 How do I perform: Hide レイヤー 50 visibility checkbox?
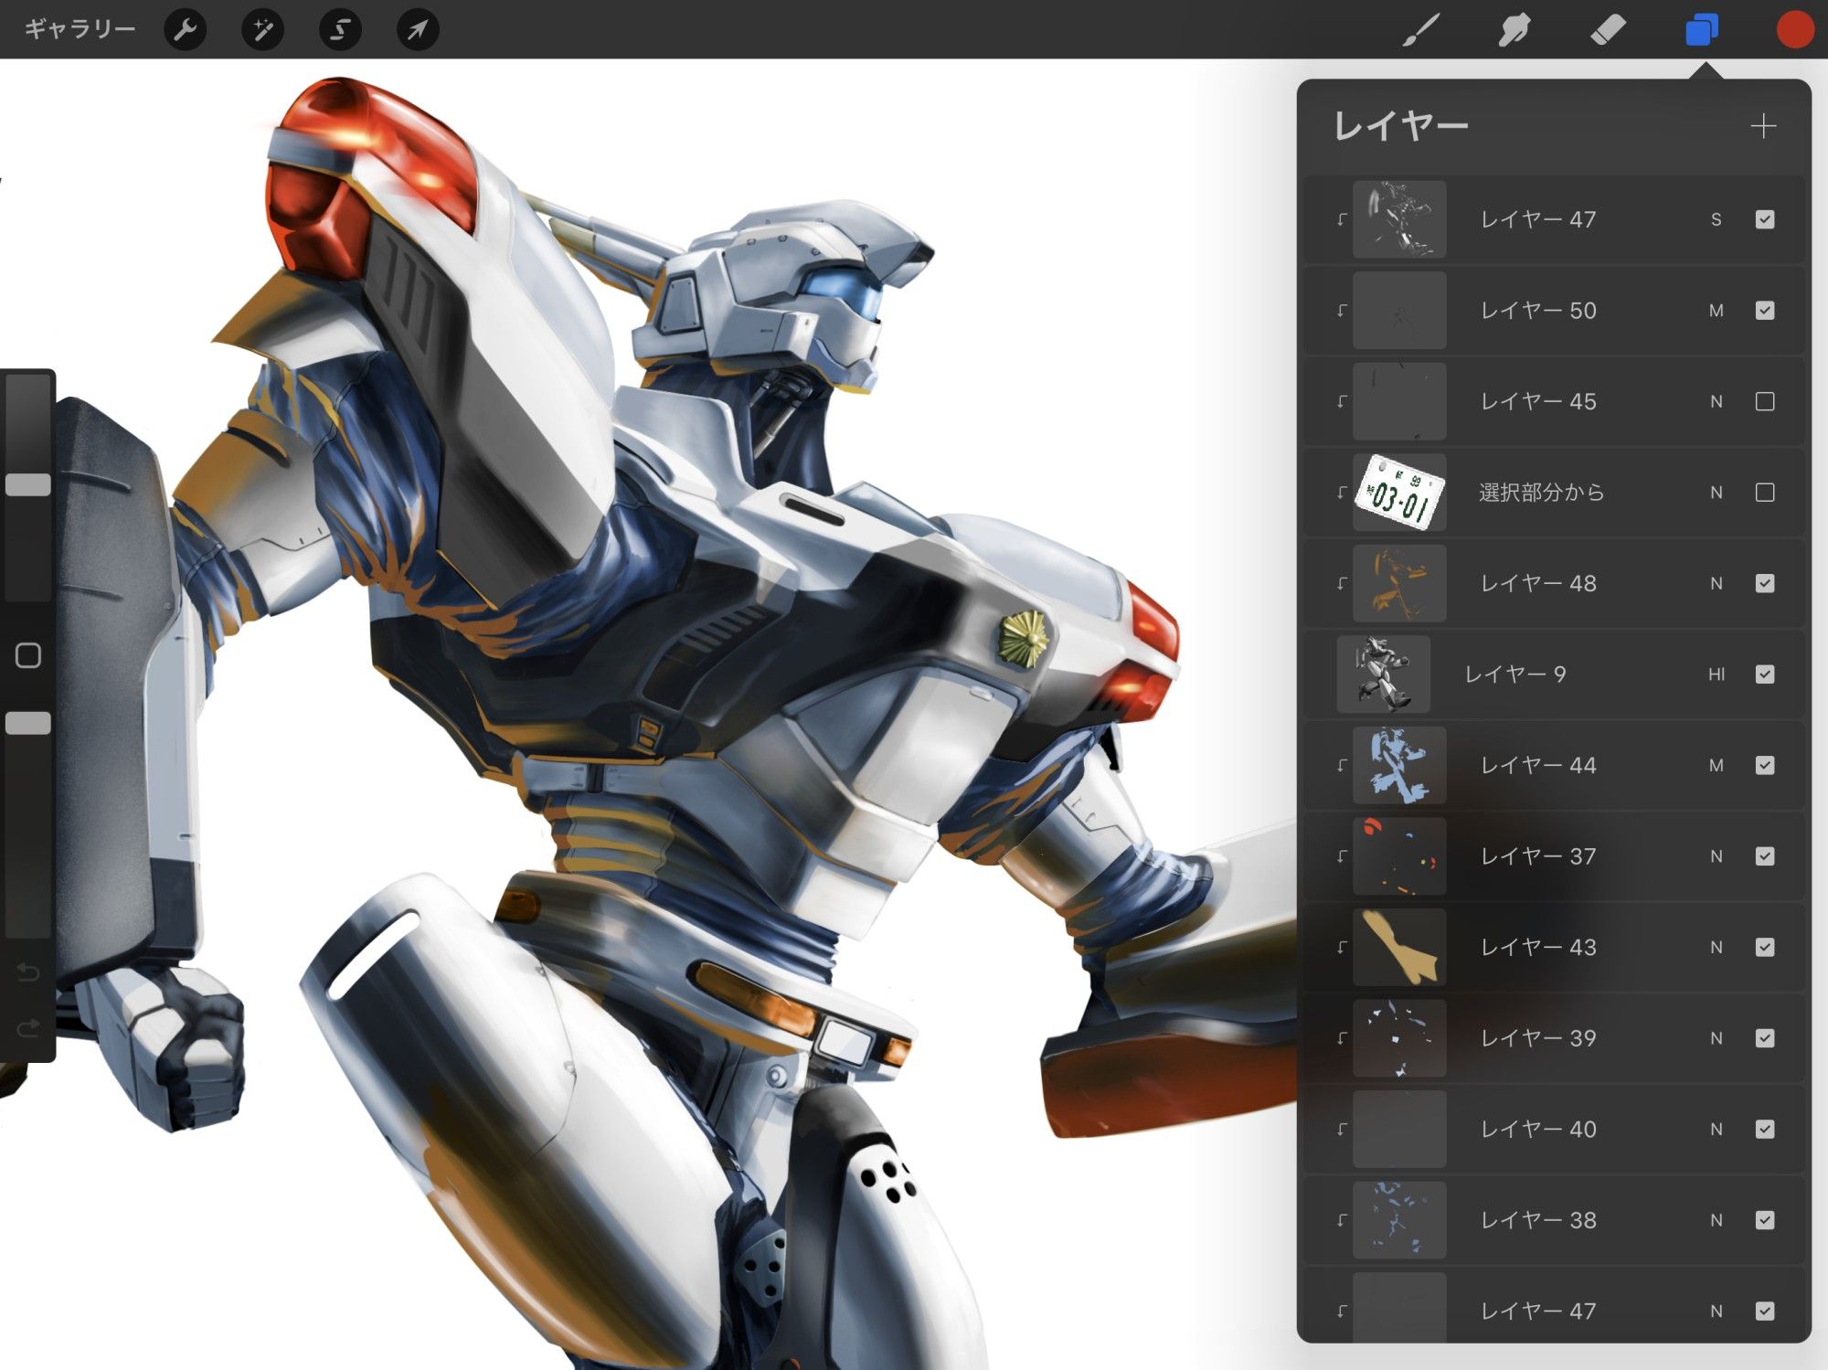(1765, 311)
